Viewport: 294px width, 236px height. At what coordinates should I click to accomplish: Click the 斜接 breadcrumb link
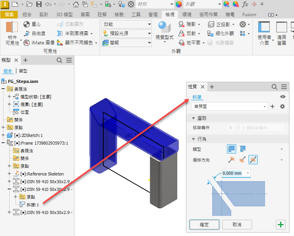click(197, 97)
